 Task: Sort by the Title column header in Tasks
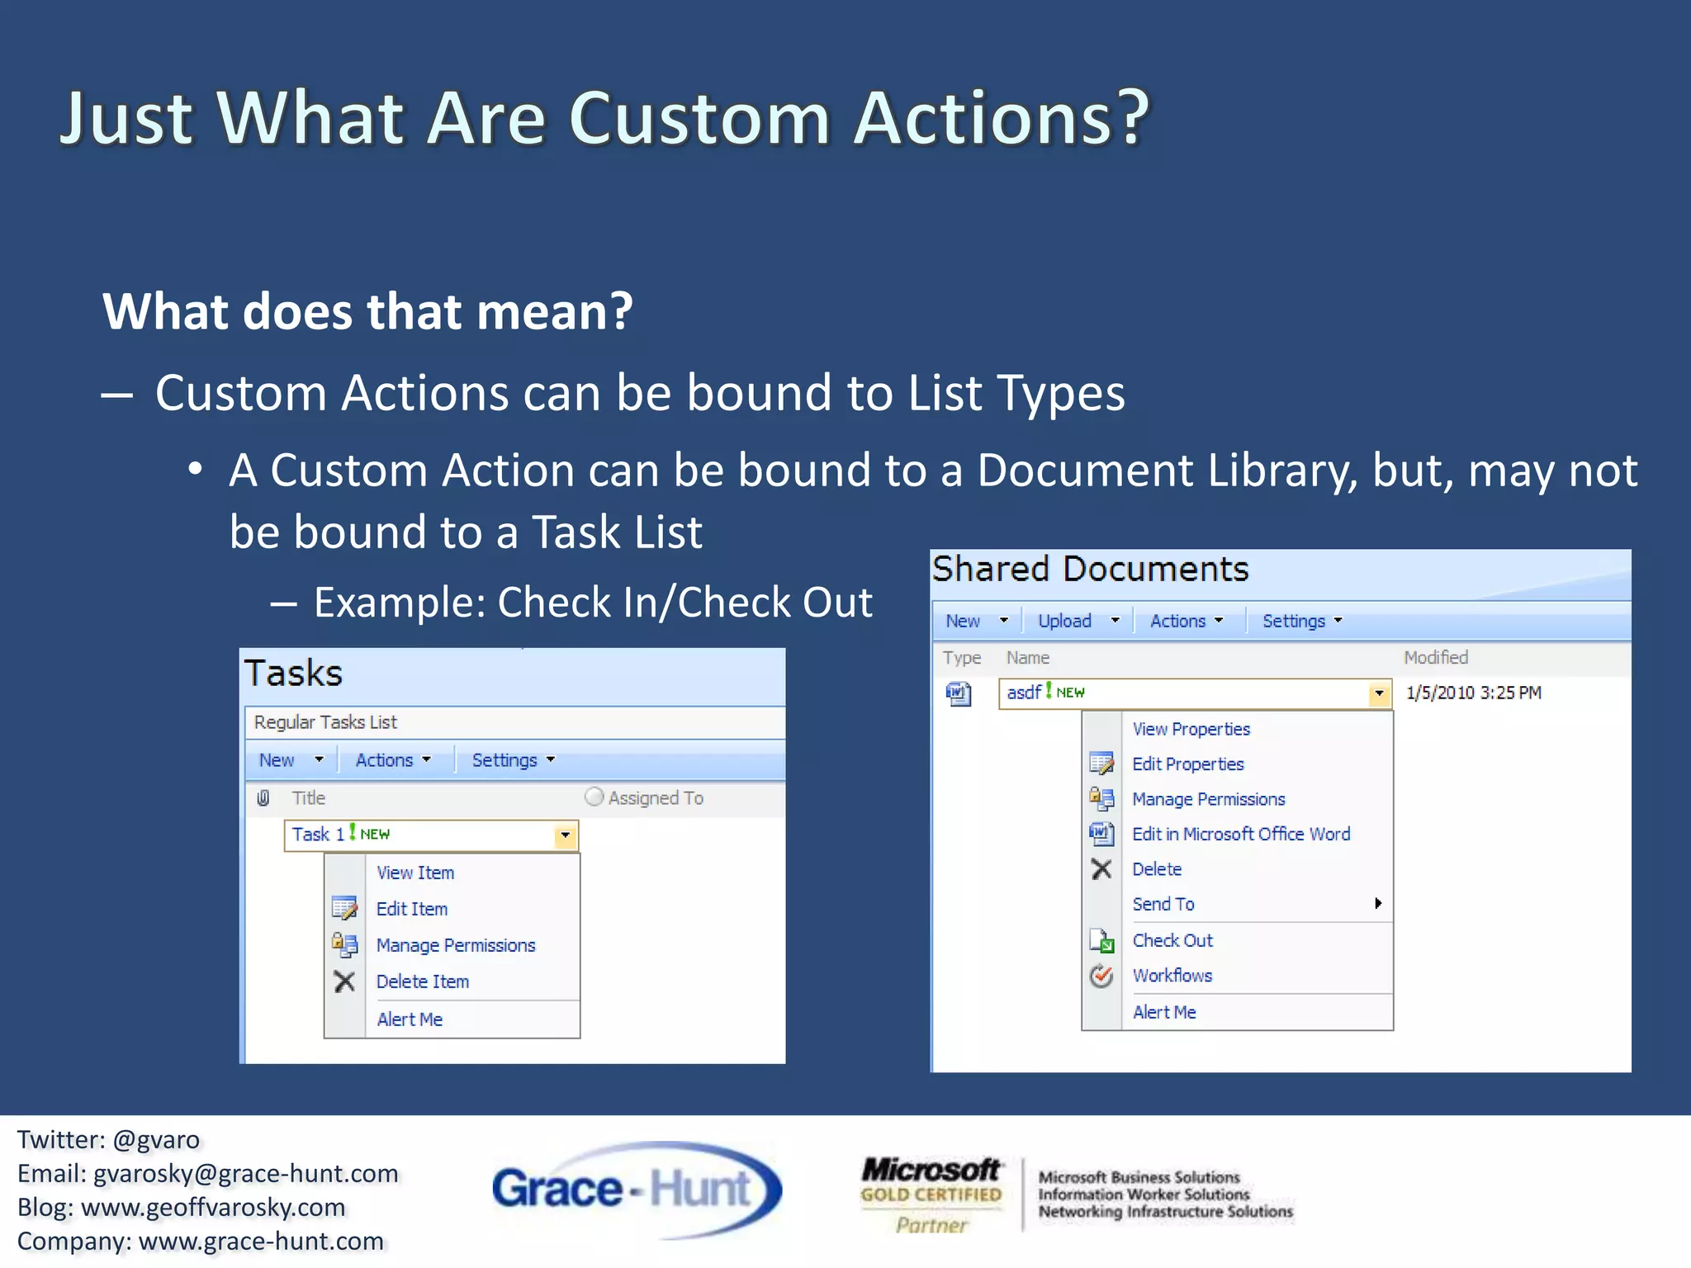309,798
